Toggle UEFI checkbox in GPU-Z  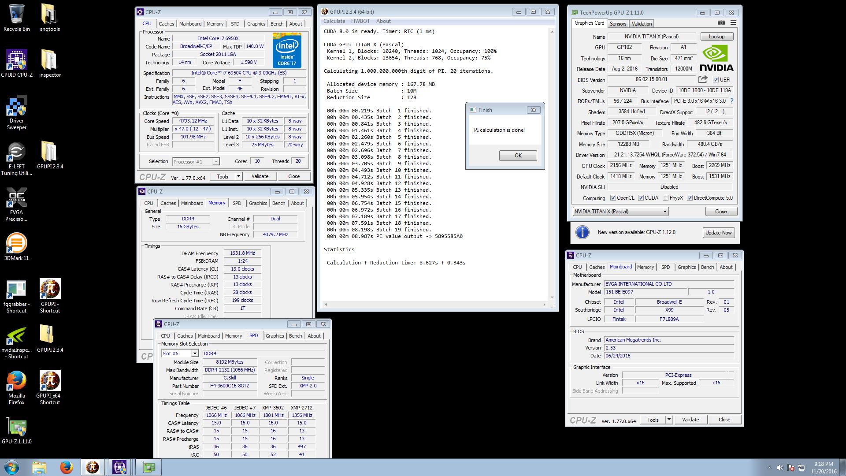(x=716, y=80)
